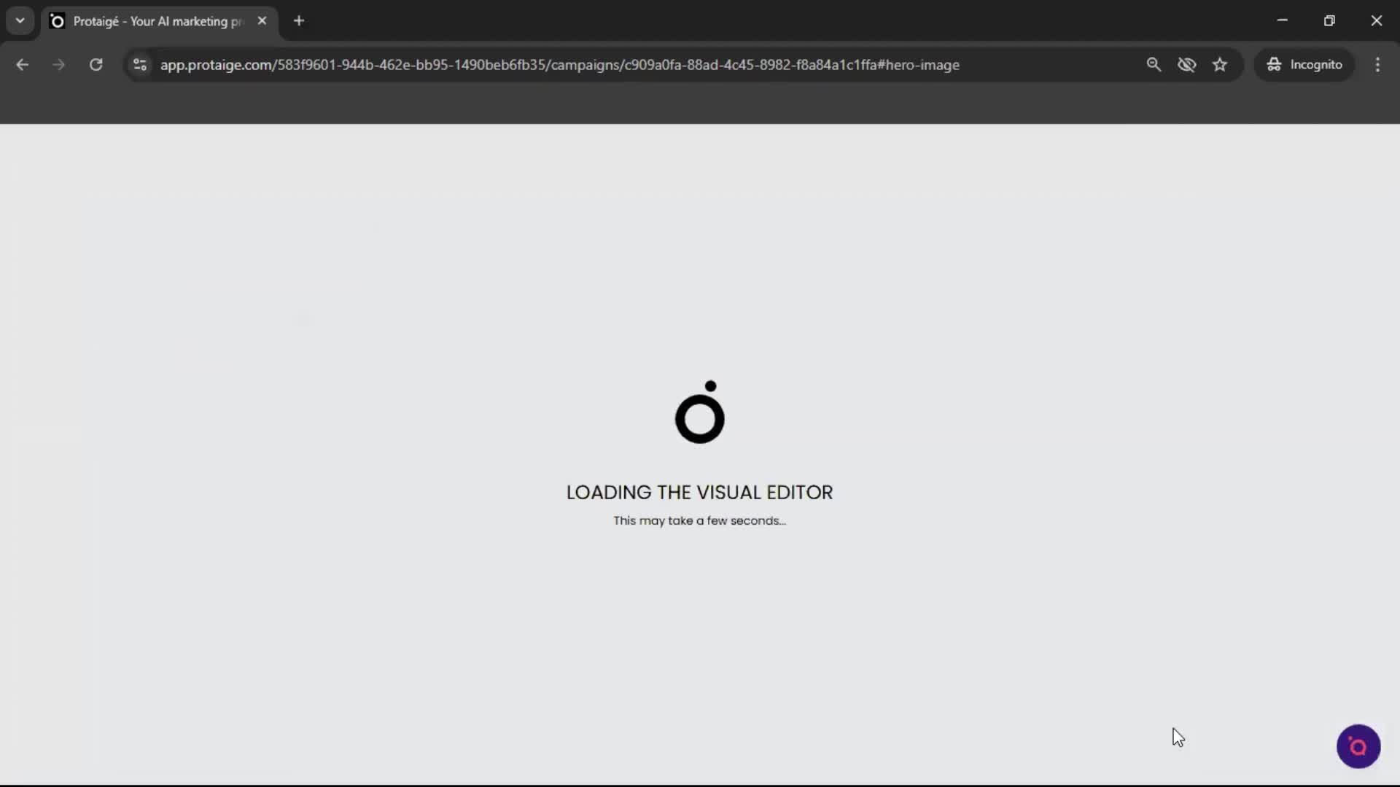Click the zoom magnifier icon in address bar

1154,65
